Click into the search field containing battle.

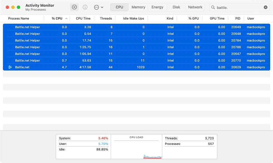pyautogui.click(x=239, y=7)
